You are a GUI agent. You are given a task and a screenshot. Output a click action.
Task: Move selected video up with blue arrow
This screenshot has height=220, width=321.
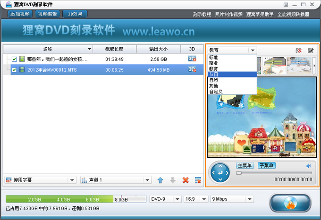160,180
